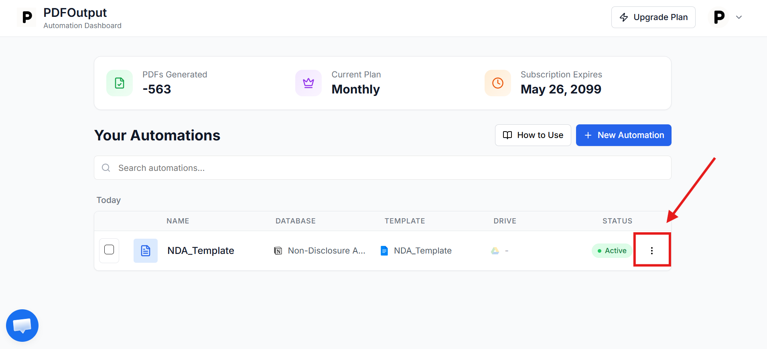This screenshot has height=349, width=767.
Task: Click the Active status badge
Action: (x=612, y=251)
